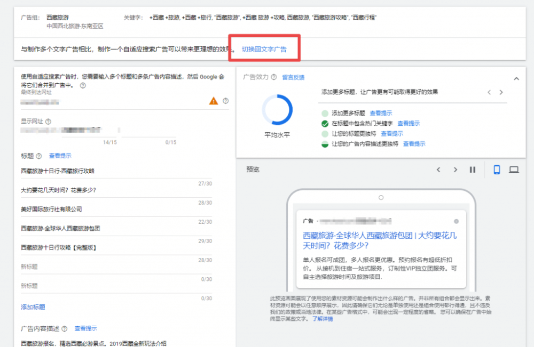Go to previous ad strength suggestion
The width and height of the screenshot is (534, 347).
[489, 92]
